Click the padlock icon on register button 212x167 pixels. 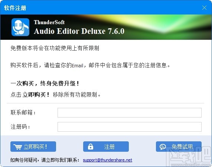(91, 147)
